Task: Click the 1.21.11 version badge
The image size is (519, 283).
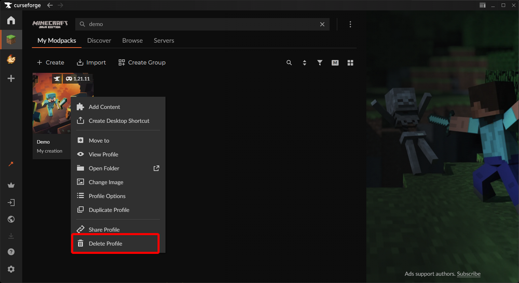Action: (78, 79)
